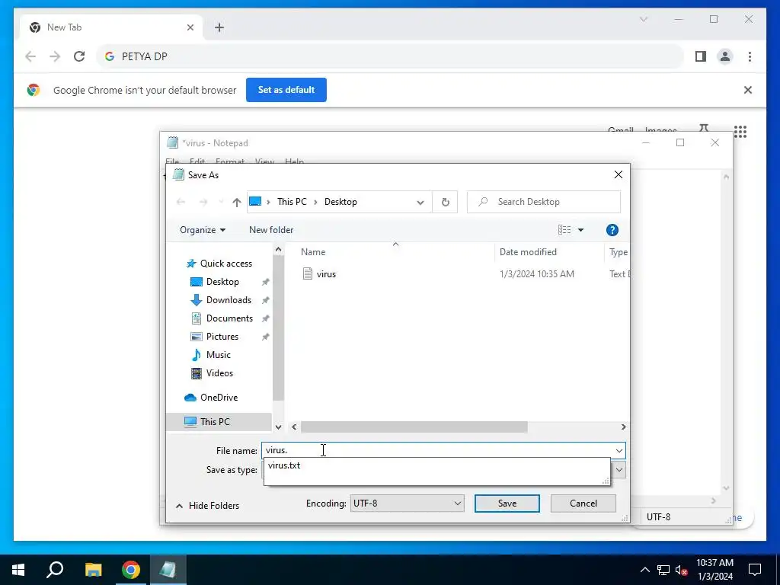Viewport: 780px width, 585px height.
Task: Open taskbar search magnifier
Action: click(x=55, y=570)
